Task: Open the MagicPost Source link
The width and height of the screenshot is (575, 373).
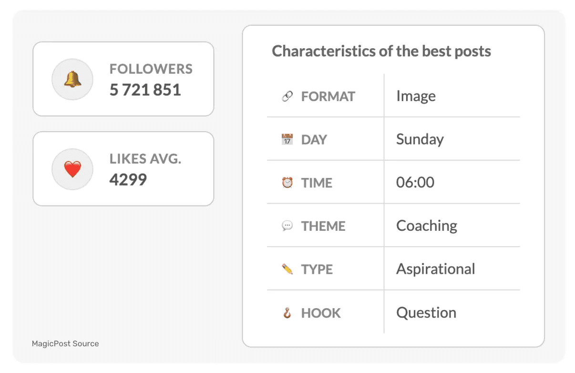Action: [65, 343]
